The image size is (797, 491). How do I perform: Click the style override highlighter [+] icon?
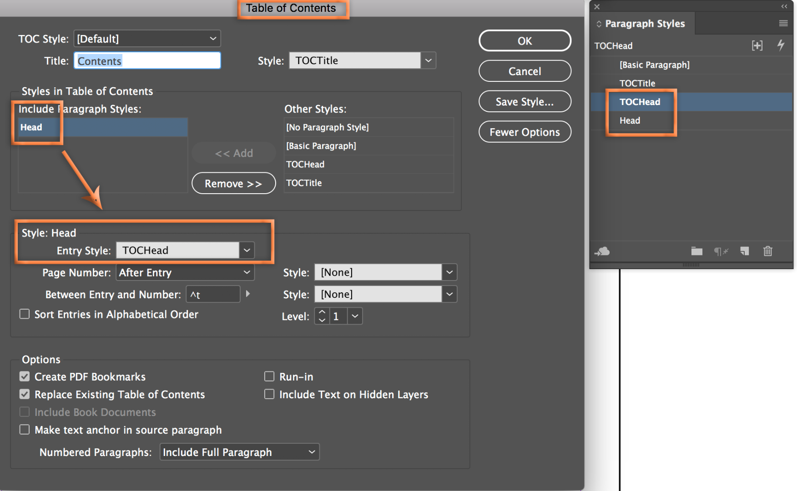tap(757, 45)
